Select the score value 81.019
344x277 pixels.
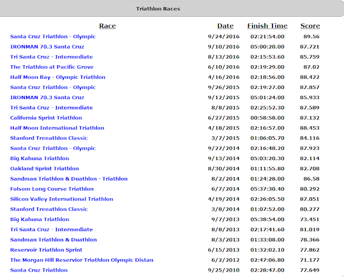click(x=310, y=230)
